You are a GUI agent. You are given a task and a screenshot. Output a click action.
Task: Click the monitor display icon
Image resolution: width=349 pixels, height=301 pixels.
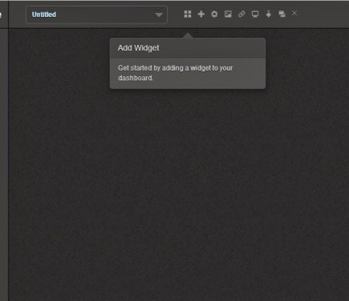[x=255, y=14]
